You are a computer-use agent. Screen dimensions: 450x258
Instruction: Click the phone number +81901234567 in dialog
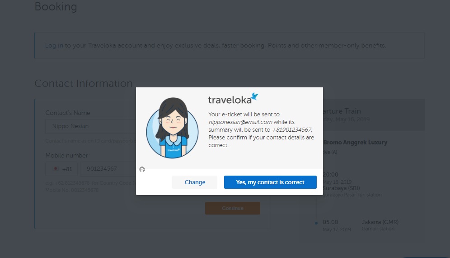(291, 130)
